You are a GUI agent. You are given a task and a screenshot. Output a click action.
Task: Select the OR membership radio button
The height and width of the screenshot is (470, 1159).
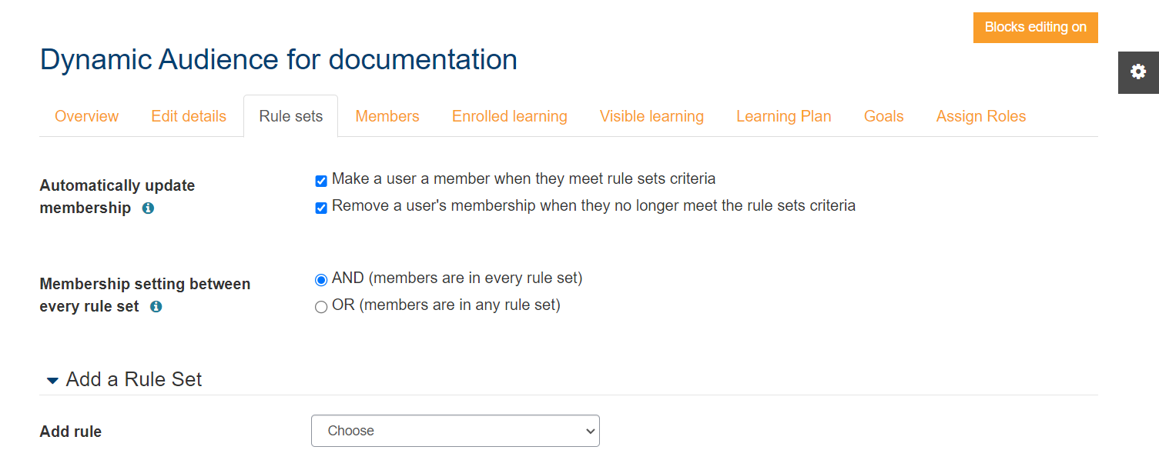(x=320, y=306)
